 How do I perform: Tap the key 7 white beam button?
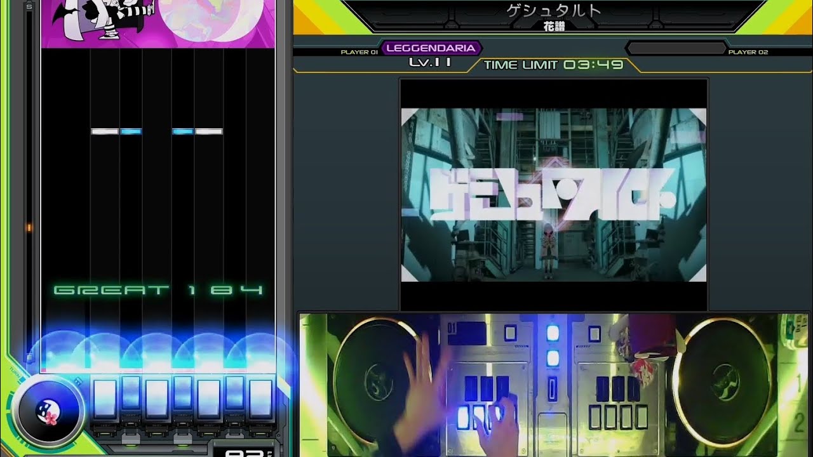[260, 399]
